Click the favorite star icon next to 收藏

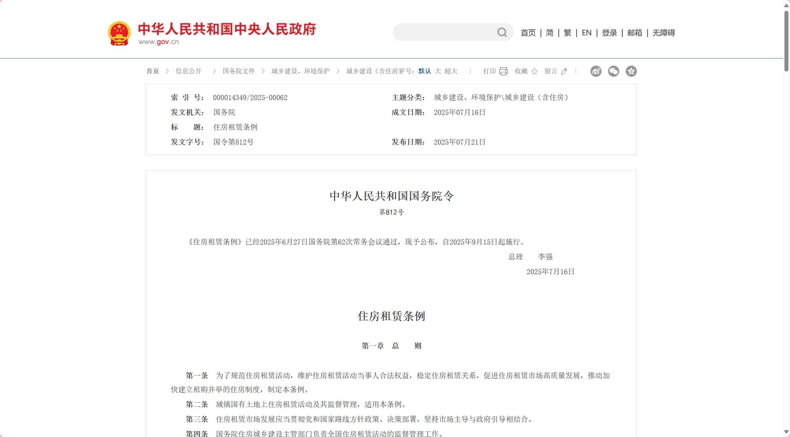pyautogui.click(x=534, y=71)
